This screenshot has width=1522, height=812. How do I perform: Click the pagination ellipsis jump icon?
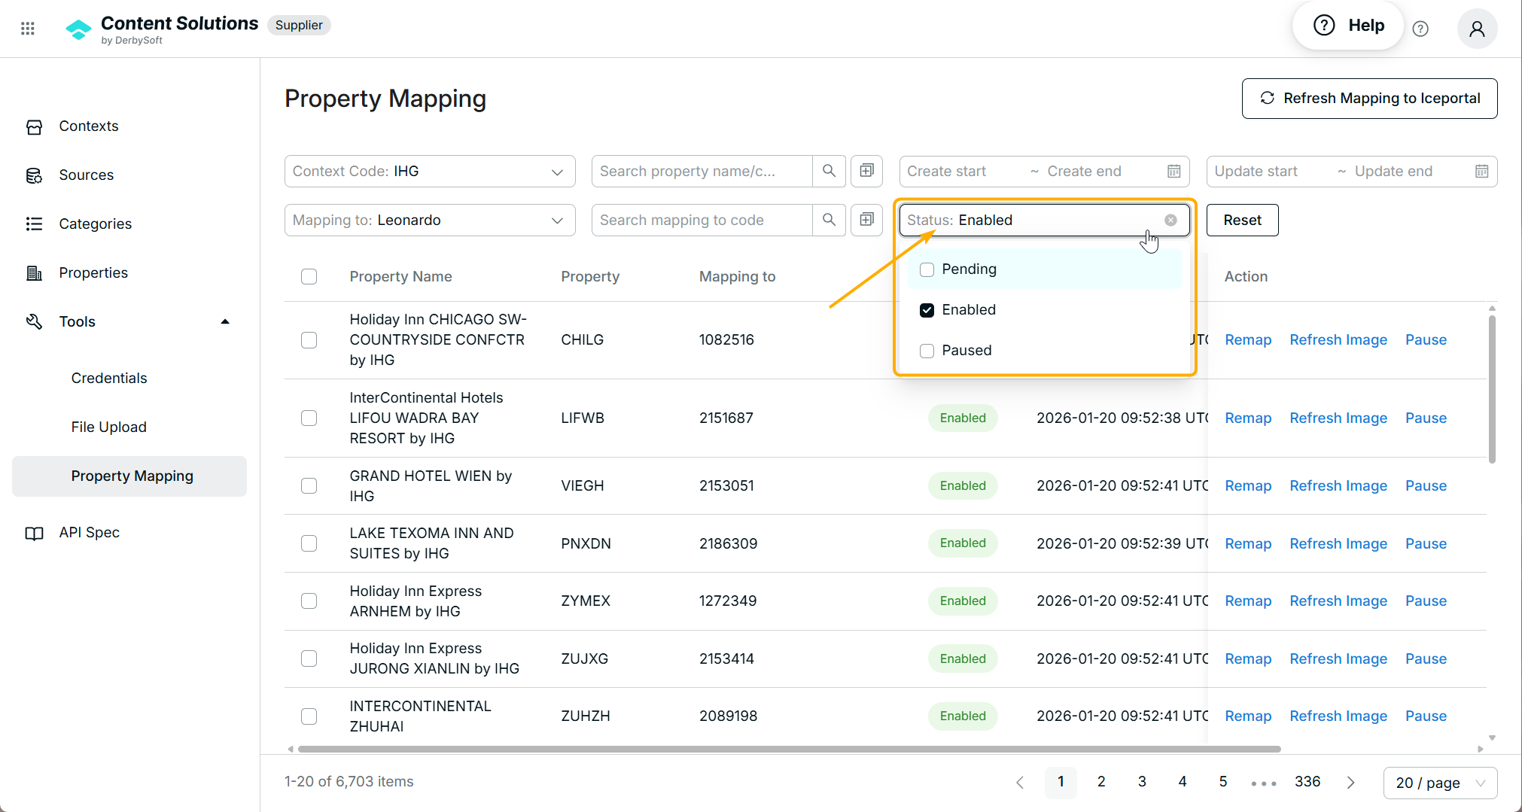[x=1263, y=783]
